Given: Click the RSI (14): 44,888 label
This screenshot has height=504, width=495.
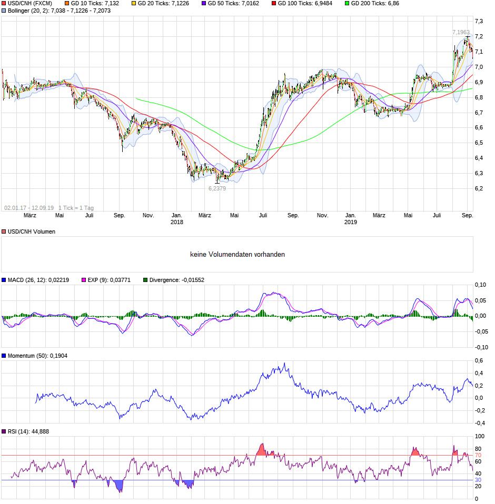Looking at the screenshot, I should [28, 432].
